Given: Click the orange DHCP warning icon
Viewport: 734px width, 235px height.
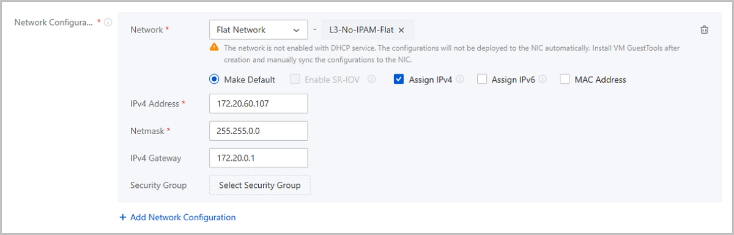Looking at the screenshot, I should coord(213,47).
